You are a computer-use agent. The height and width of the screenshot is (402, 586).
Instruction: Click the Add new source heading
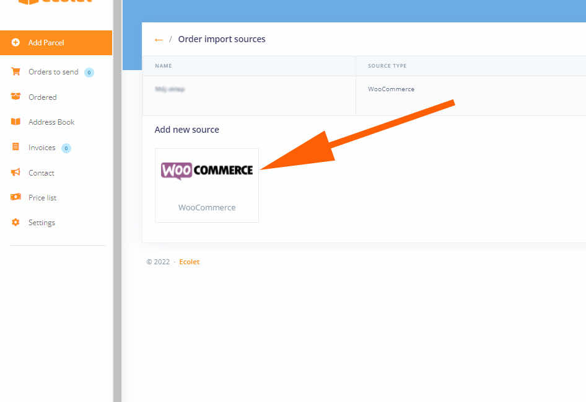187,130
